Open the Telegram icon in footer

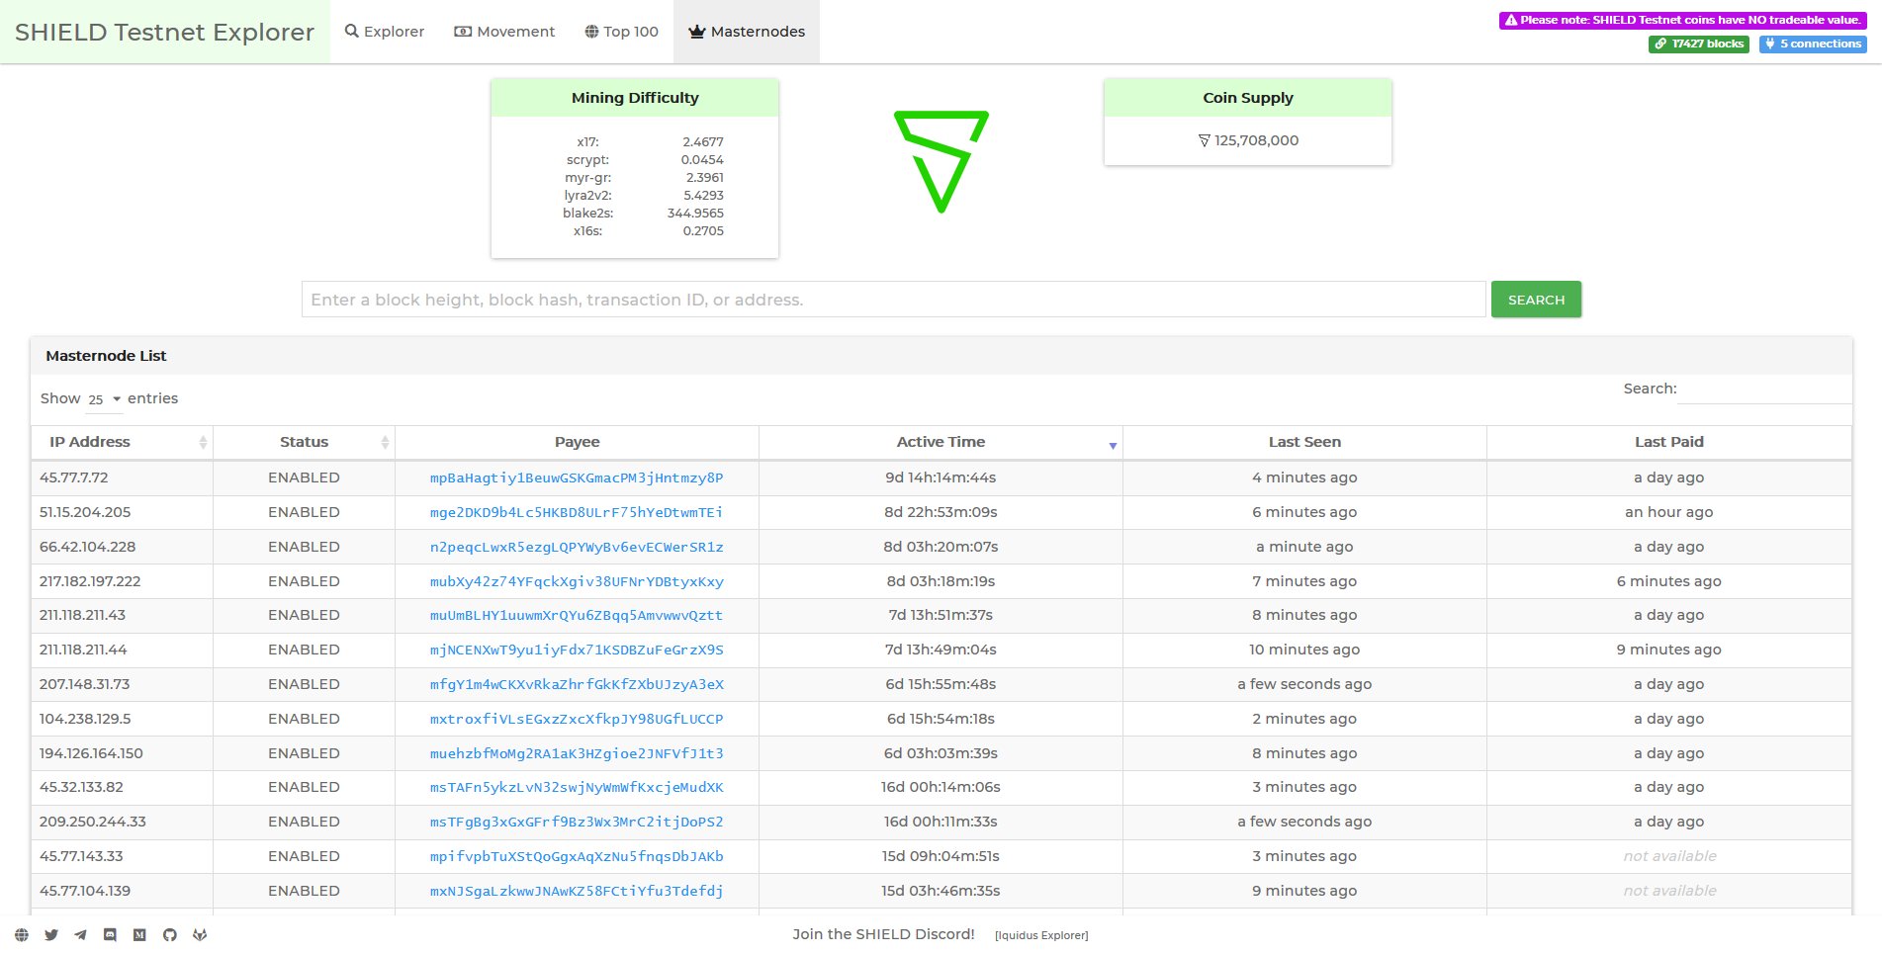(80, 934)
